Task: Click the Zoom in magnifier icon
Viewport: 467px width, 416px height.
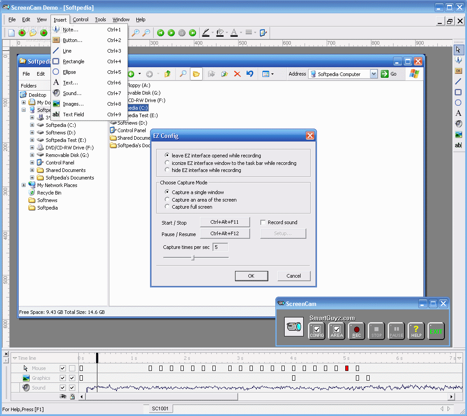Action: (135, 33)
